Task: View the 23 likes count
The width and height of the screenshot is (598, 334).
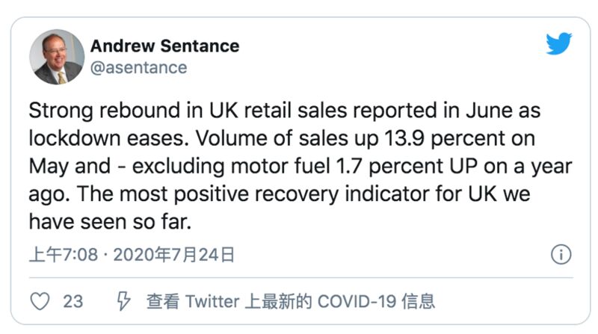Action: pos(73,302)
